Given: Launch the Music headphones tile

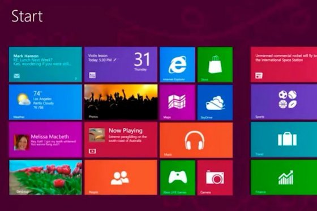Looking at the screenshot, I should coord(196,140).
